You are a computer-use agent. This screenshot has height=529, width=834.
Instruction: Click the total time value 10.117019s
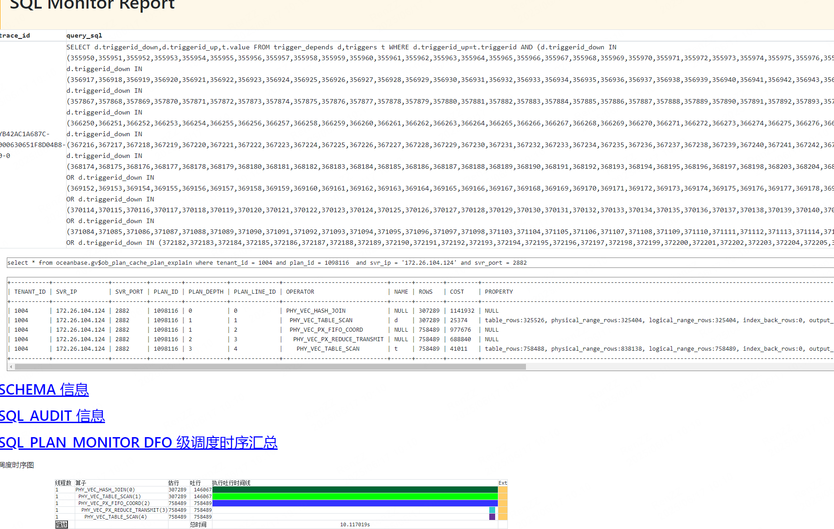355,524
